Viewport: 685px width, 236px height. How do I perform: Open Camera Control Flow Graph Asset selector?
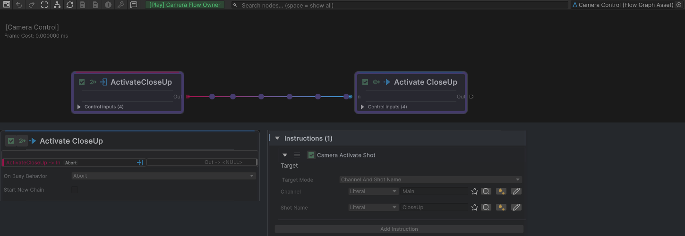coord(623,5)
